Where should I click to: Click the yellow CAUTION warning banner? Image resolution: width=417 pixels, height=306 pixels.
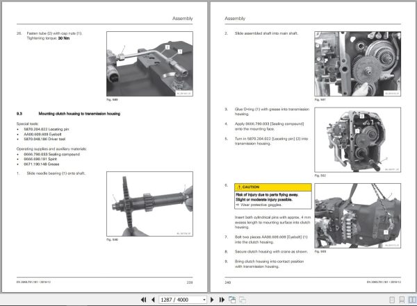tap(273, 187)
